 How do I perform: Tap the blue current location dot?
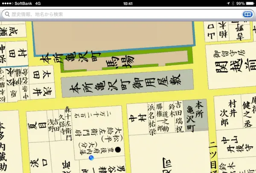(91, 158)
